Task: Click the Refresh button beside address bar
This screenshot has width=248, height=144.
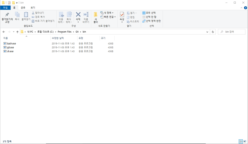Action: pos(213,32)
